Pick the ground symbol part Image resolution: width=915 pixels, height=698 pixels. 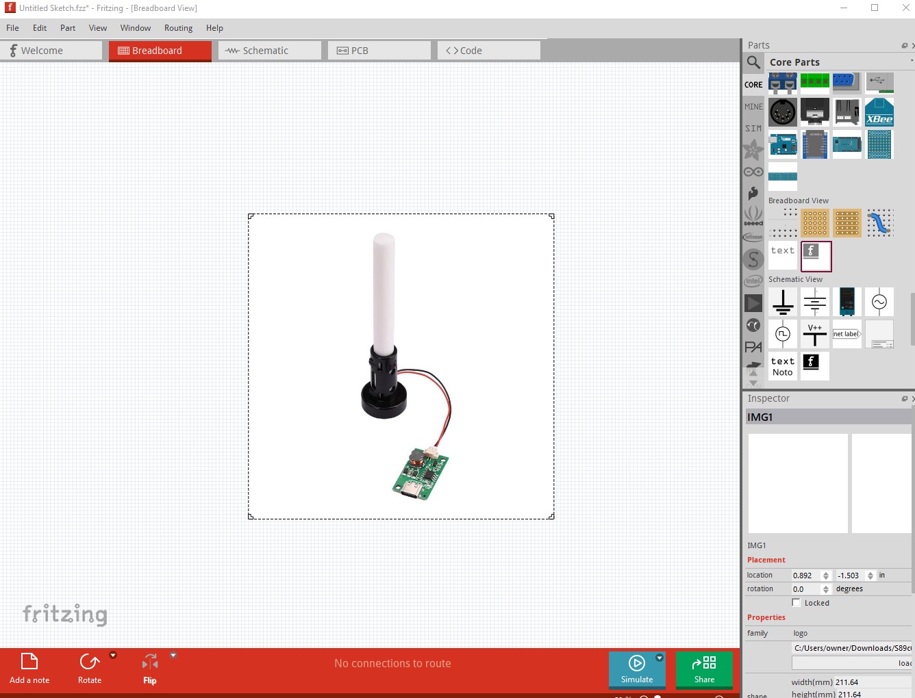pyautogui.click(x=783, y=302)
